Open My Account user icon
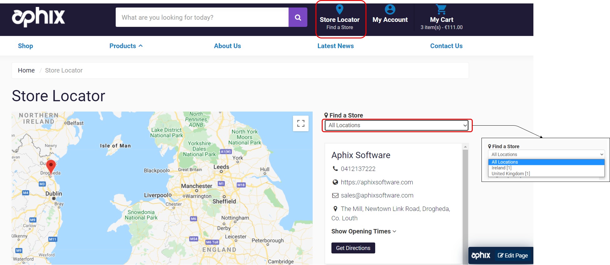 390,9
